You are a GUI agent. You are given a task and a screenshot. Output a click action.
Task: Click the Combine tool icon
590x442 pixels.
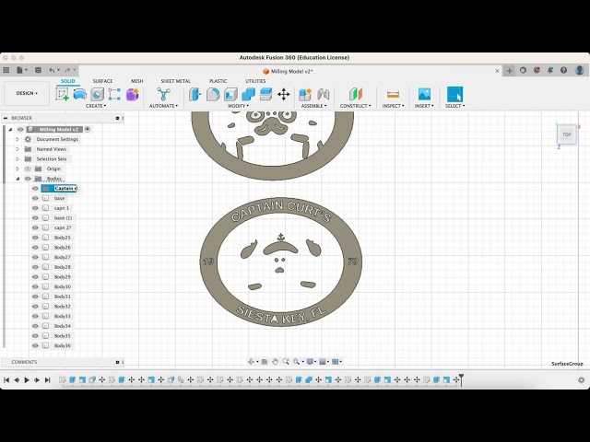(x=248, y=94)
